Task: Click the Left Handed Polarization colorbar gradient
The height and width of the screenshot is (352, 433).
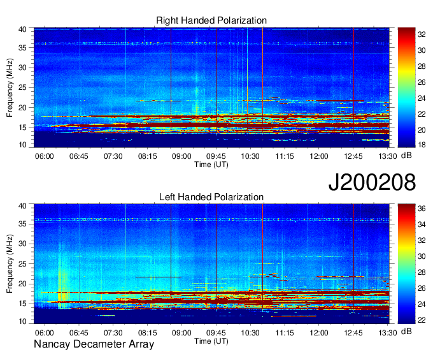Action: [x=406, y=264]
